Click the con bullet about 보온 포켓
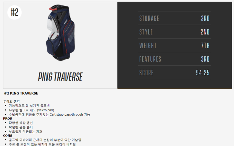This screenshot has height=146, width=234. coord(42,144)
